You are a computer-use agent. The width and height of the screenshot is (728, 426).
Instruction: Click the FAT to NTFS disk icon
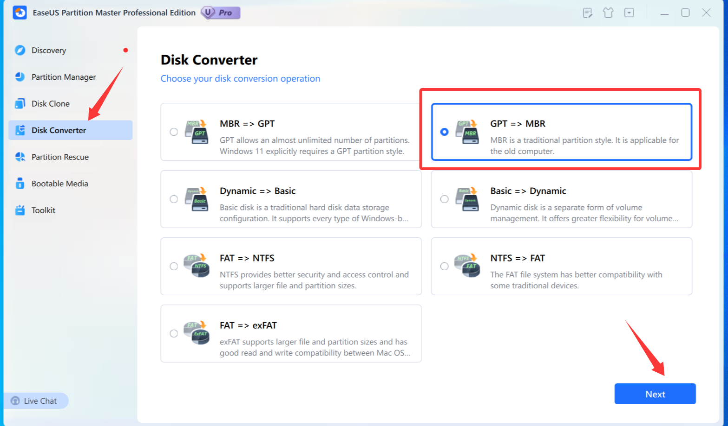pos(197,266)
